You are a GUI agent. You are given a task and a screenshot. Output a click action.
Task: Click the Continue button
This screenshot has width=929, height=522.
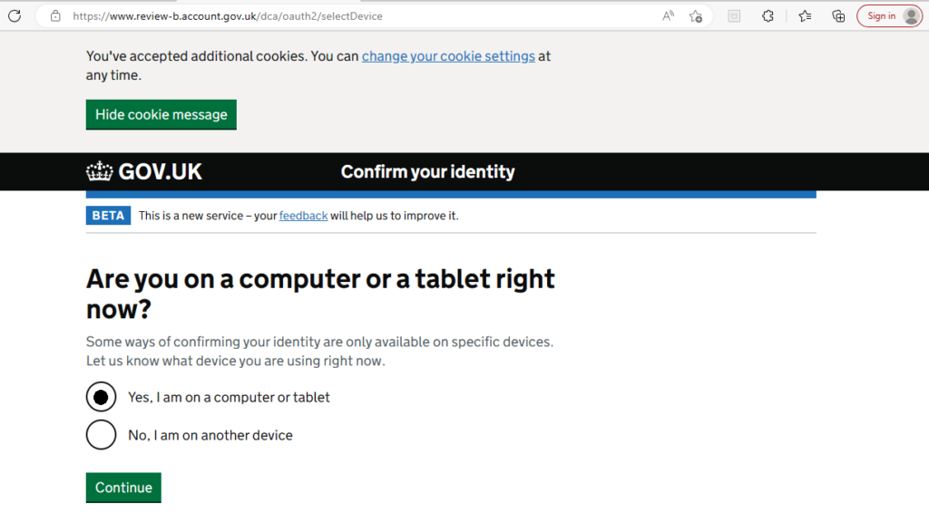(x=123, y=487)
